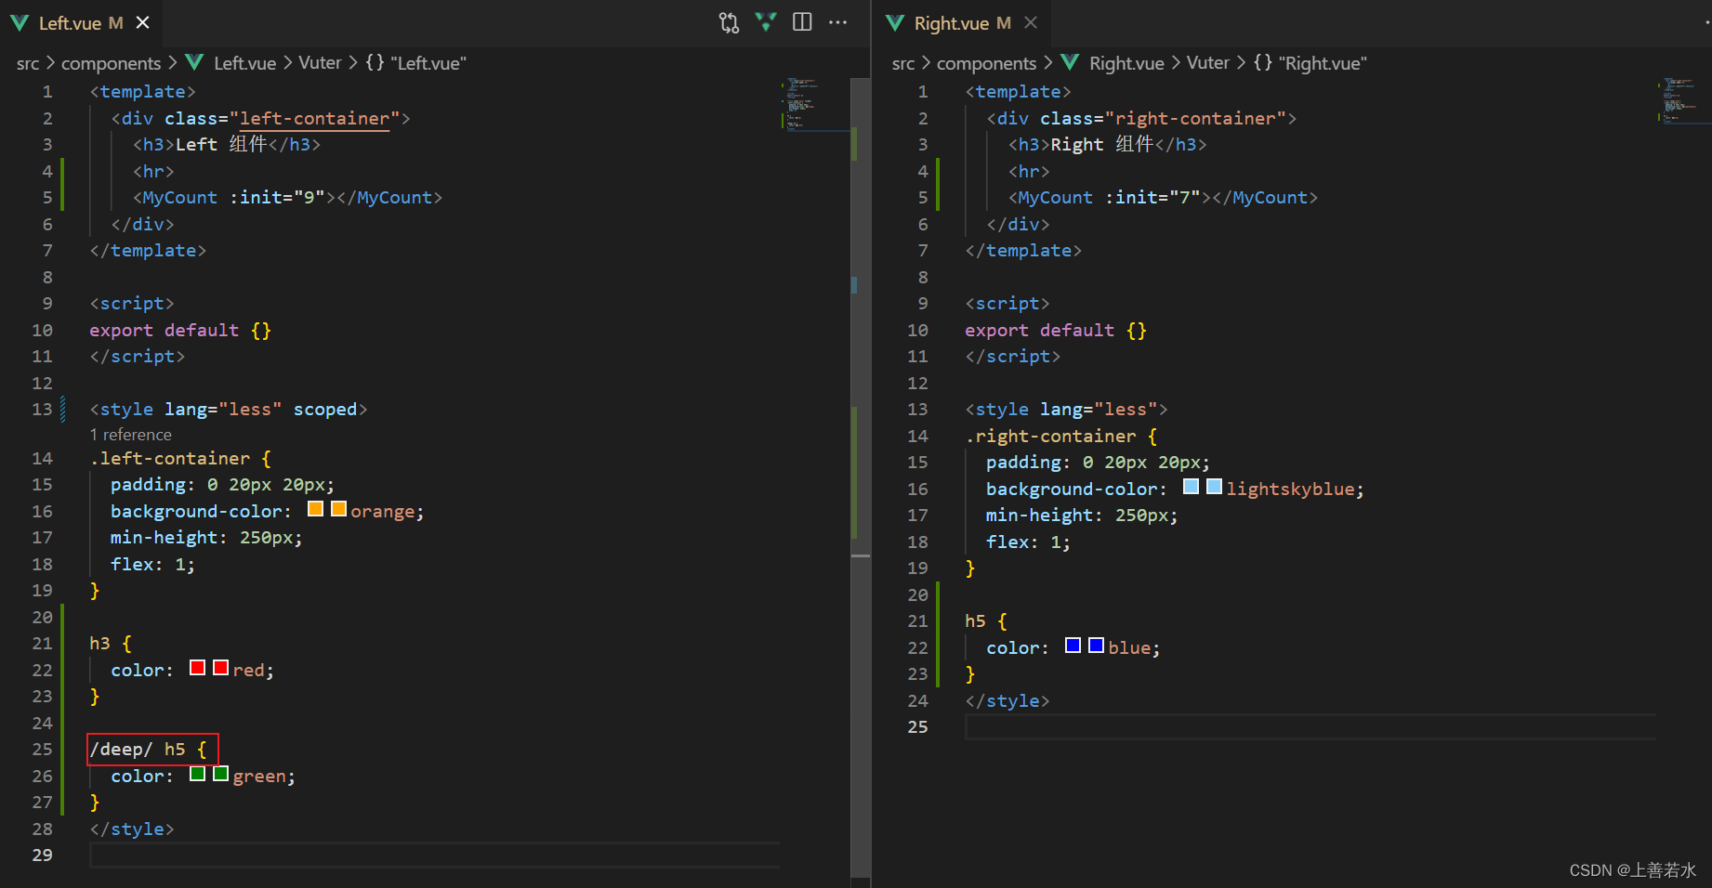Viewport: 1712px width, 888px height.
Task: Click 'h5 {' selector in Right.vue
Action: click(986, 620)
